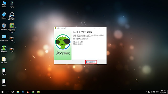Select the Devil May Cry 4 shortcut
Viewport: 168px width, 94px height.
(x=12, y=16)
